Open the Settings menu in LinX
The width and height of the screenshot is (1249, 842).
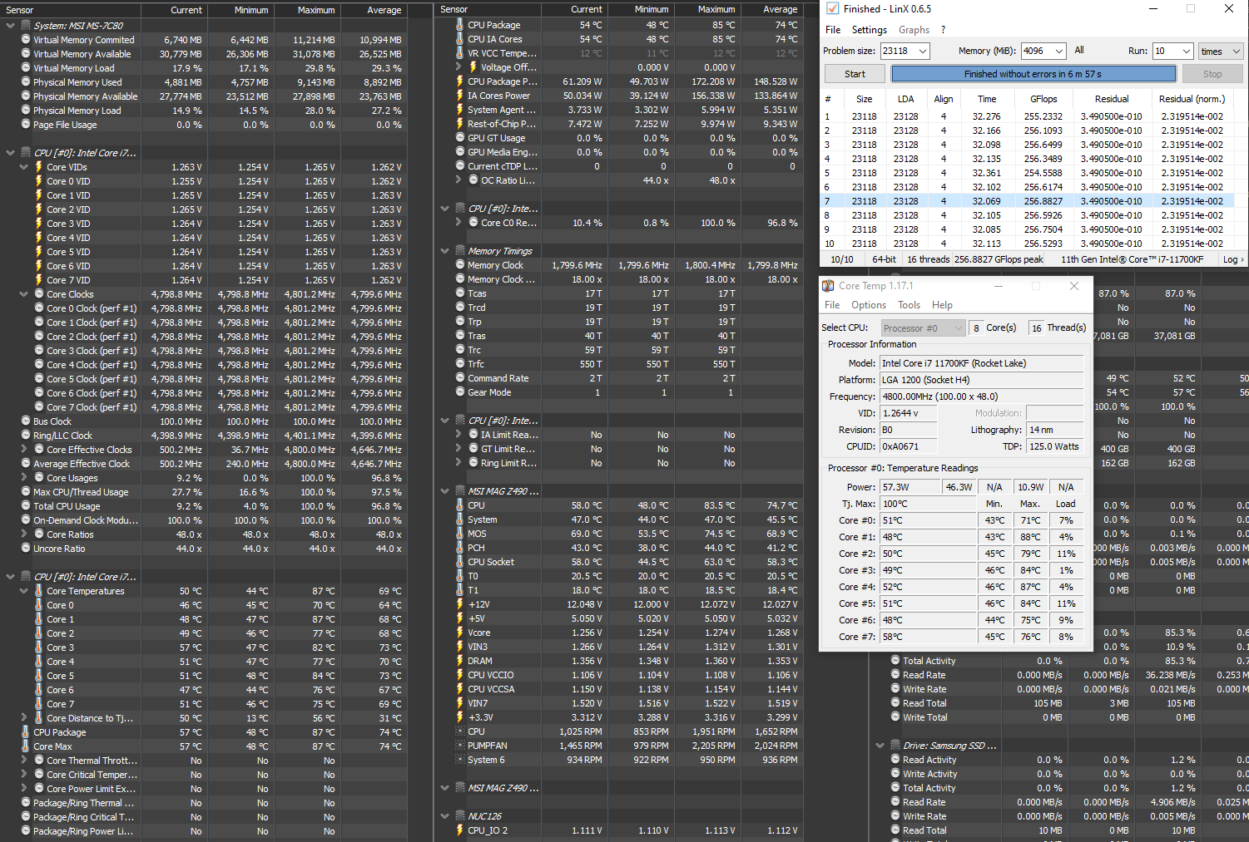[x=870, y=30]
